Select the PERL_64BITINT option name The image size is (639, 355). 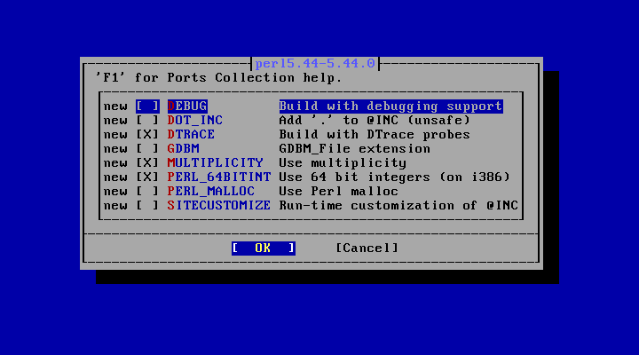coord(219,177)
